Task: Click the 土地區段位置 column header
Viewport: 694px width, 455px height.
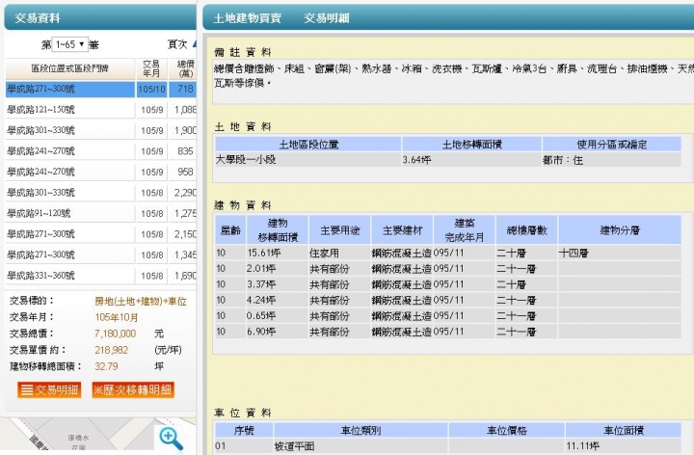Action: click(x=308, y=145)
